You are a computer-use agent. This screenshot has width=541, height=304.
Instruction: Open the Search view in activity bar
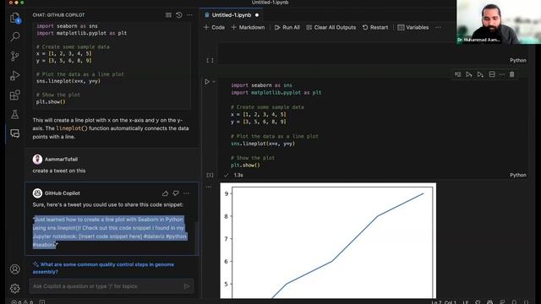(x=15, y=36)
